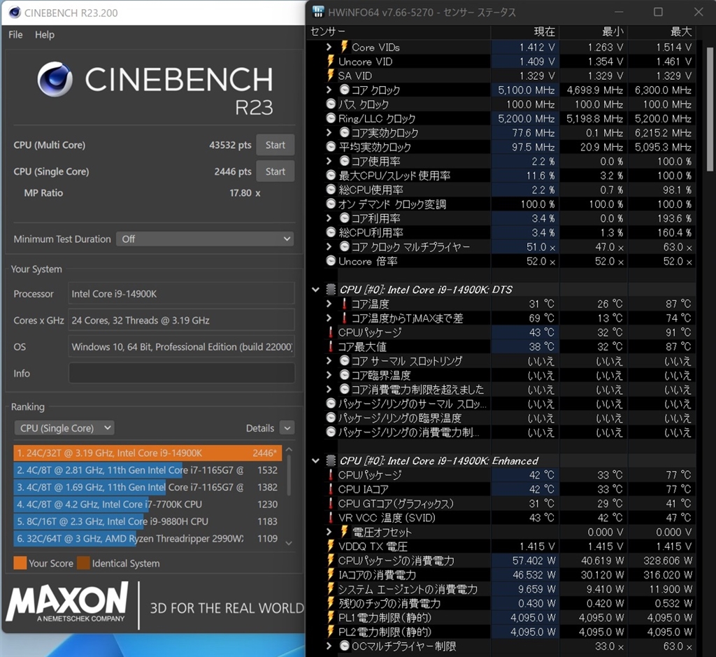Expand the OCマルチプライヤー制限 row
The width and height of the screenshot is (716, 657).
pos(329,647)
